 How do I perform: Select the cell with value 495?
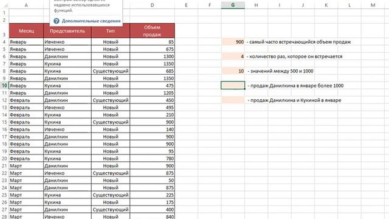[152, 107]
